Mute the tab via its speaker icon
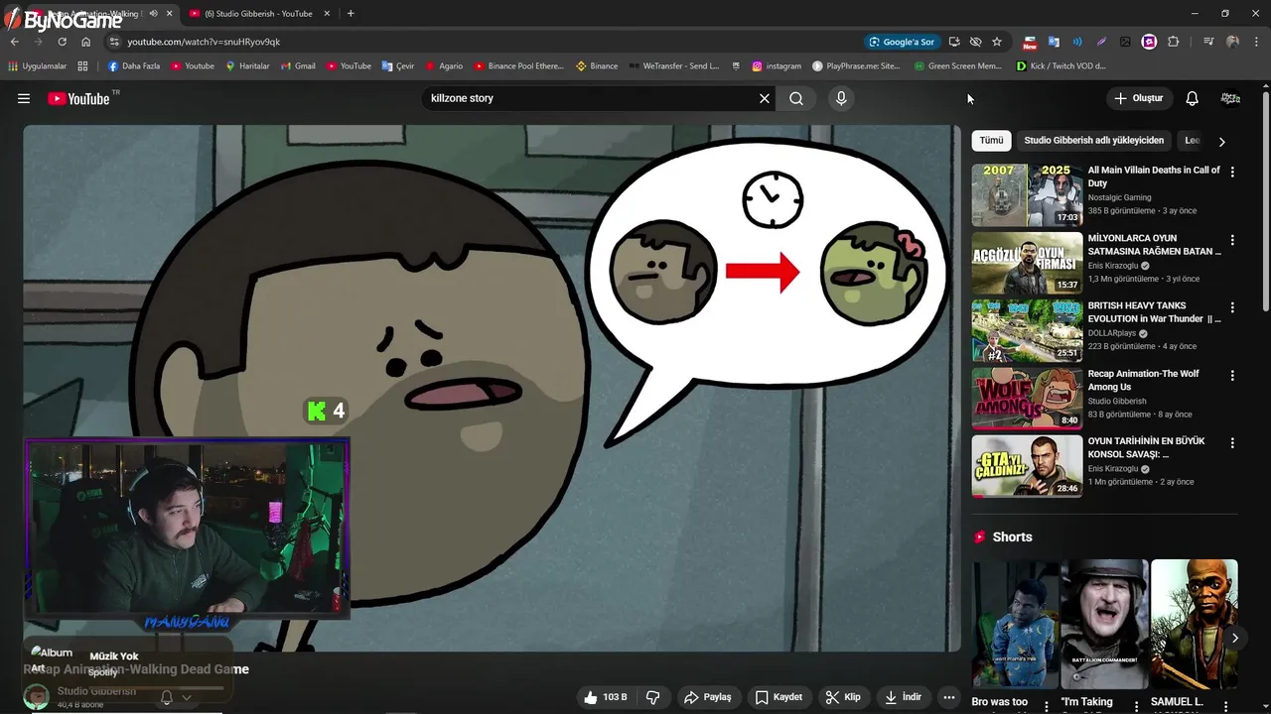Image resolution: width=1271 pixels, height=714 pixels. (x=153, y=14)
